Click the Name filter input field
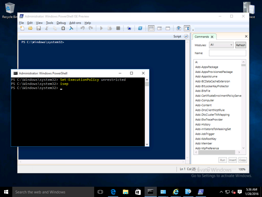Screen dimensions: 262x197 (227, 53)
